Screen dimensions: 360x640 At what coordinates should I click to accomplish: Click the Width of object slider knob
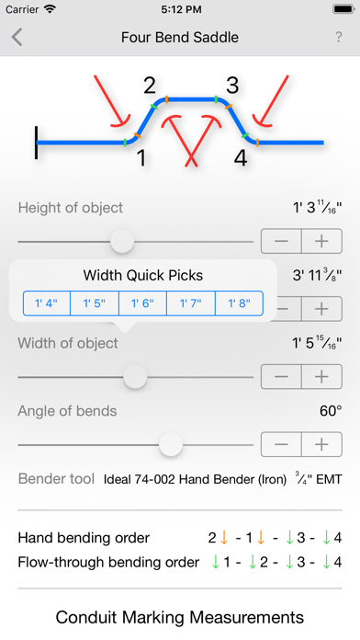(x=135, y=376)
